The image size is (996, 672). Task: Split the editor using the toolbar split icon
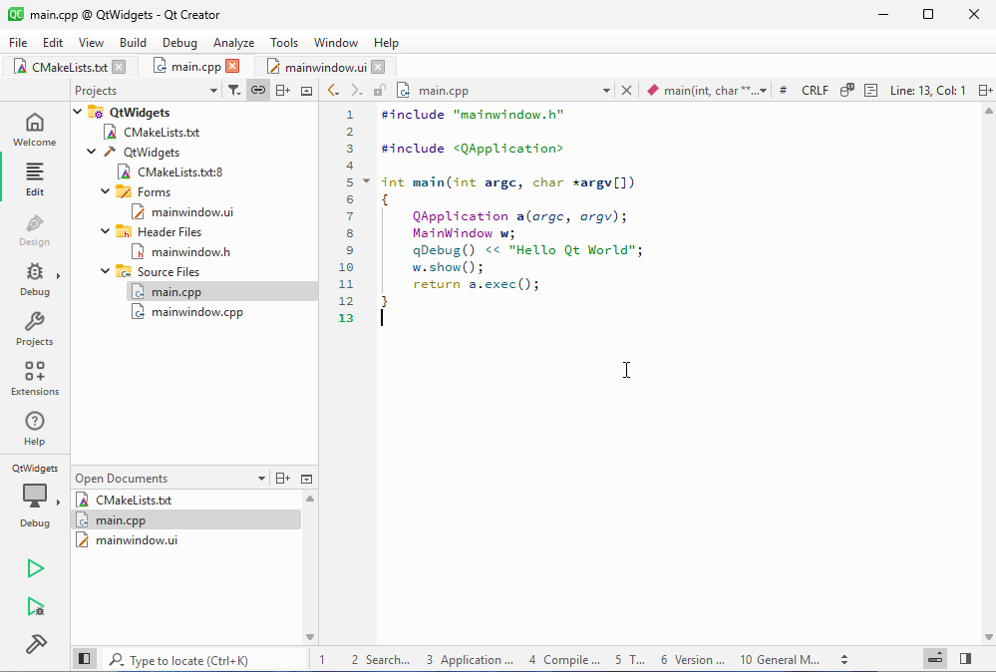(x=985, y=90)
